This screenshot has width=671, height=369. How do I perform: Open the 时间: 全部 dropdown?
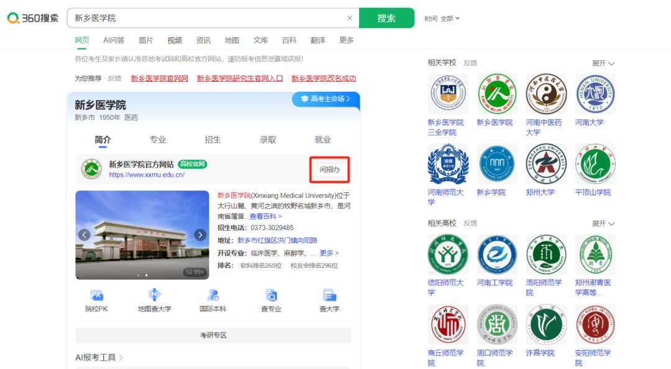(x=442, y=19)
